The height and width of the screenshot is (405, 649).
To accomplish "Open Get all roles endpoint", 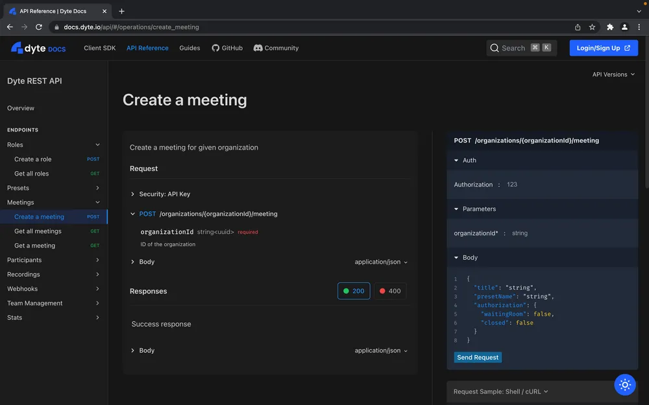I will pyautogui.click(x=53, y=174).
